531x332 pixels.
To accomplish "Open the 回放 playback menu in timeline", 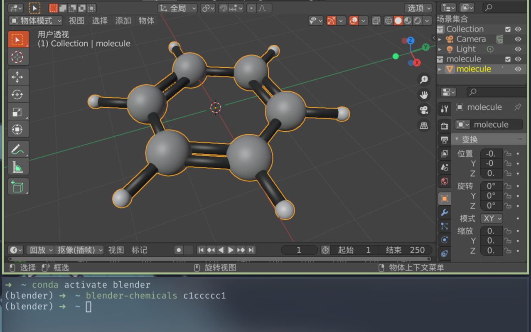I will tap(39, 250).
